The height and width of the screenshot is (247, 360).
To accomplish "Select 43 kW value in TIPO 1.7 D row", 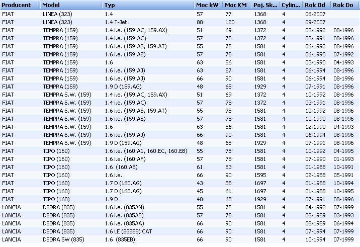I will (200, 183).
